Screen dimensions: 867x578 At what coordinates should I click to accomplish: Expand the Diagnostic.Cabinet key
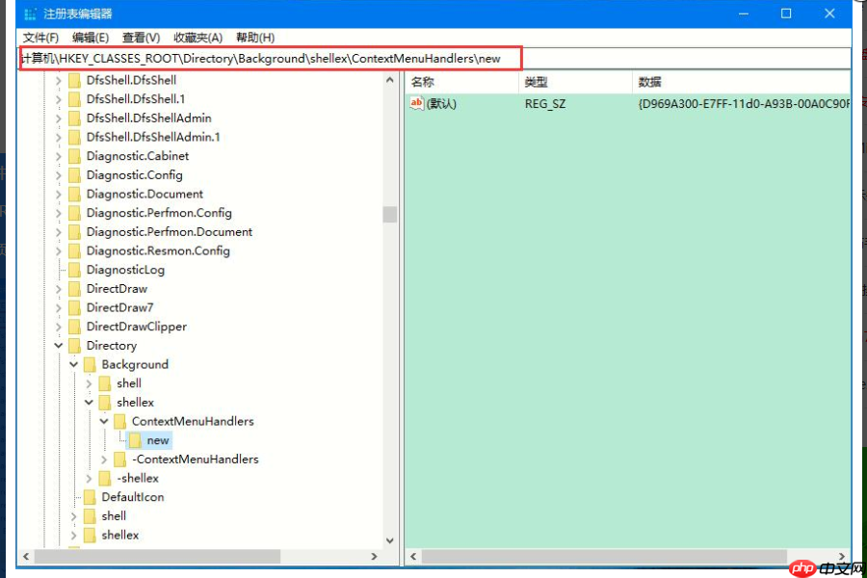[58, 156]
